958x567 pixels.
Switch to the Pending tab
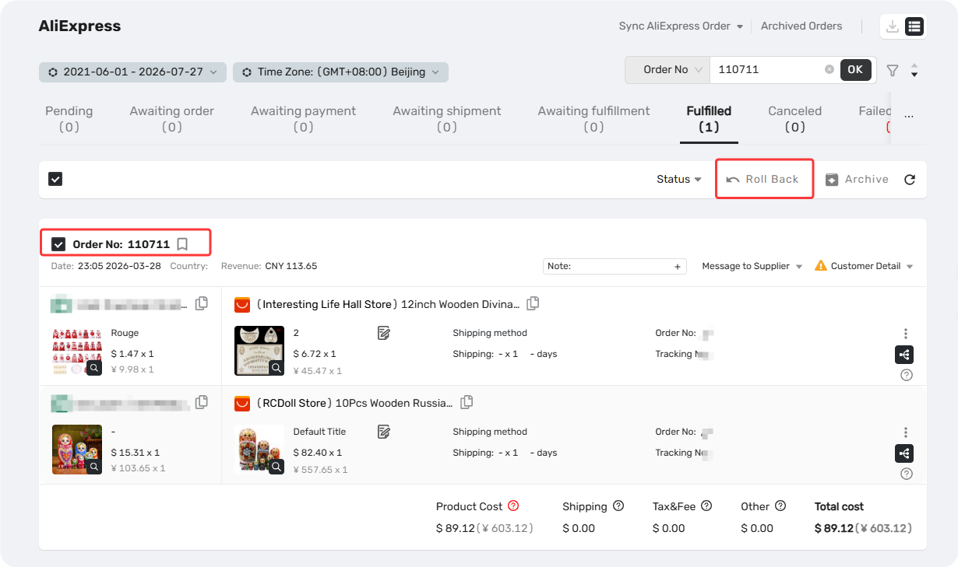click(69, 118)
